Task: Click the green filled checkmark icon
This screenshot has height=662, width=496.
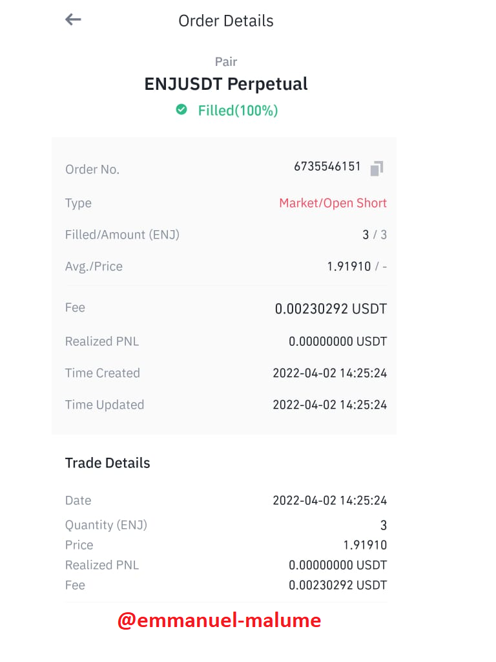Action: [x=181, y=110]
